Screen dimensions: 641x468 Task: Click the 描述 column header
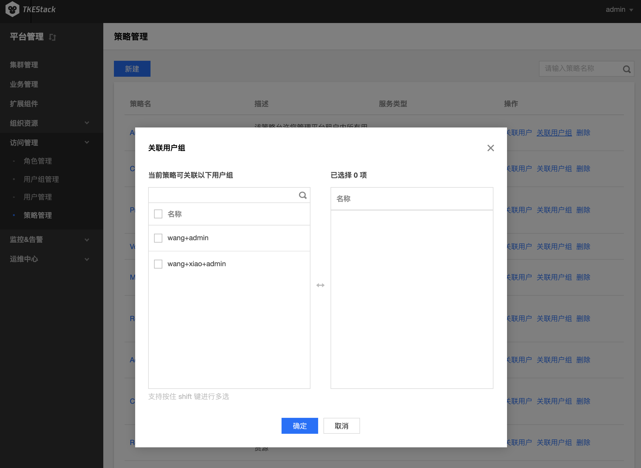coord(261,104)
